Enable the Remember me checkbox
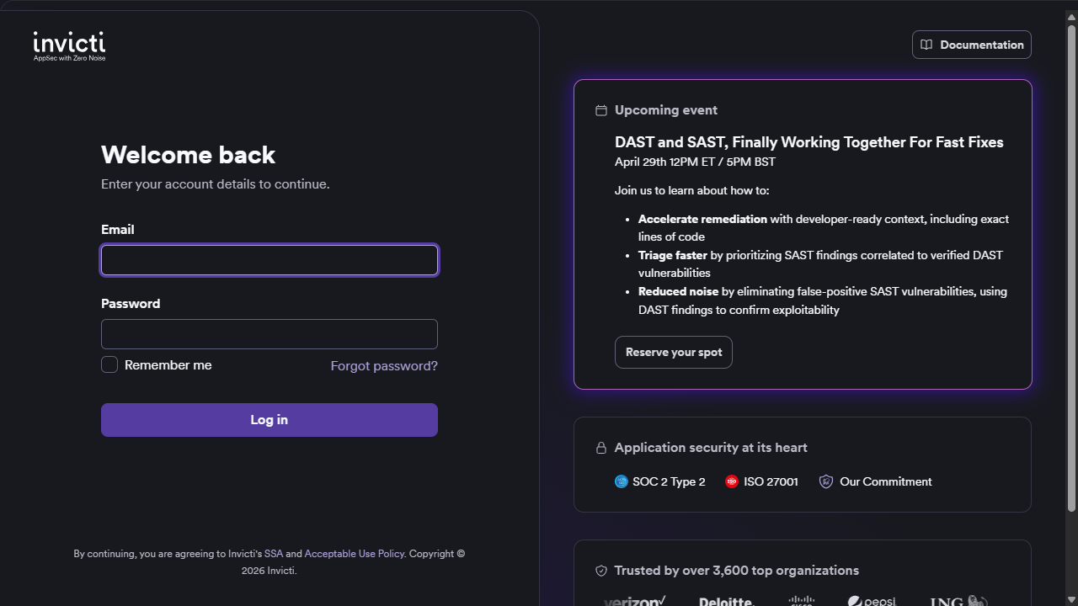The height and width of the screenshot is (606, 1078). click(x=109, y=364)
